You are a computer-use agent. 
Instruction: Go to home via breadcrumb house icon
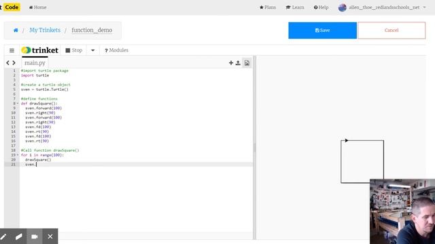pyautogui.click(x=16, y=30)
